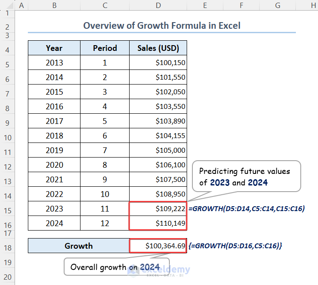Select sales value $106,100
The image size is (318, 285).
pos(158,165)
